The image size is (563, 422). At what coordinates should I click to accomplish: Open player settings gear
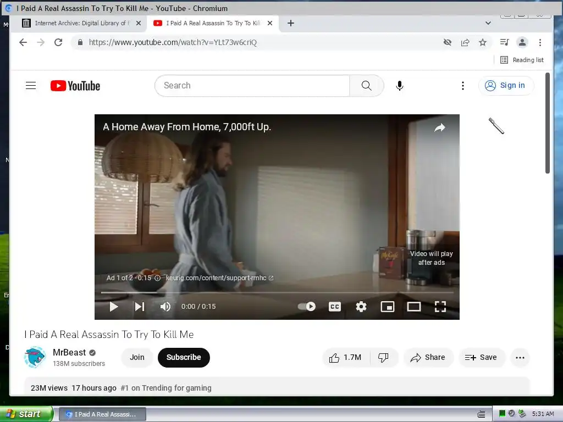click(x=361, y=307)
